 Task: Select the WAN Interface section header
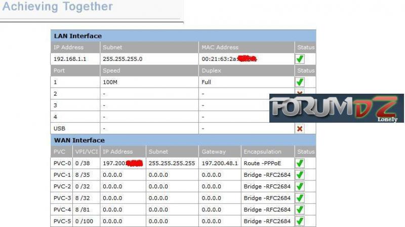coord(79,140)
